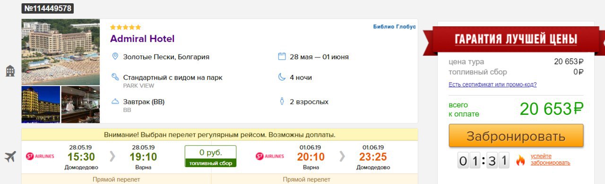Image resolution: width=605 pixels, height=184 pixels.
Task: Click the five-star hotel rating
Action: coord(126,27)
